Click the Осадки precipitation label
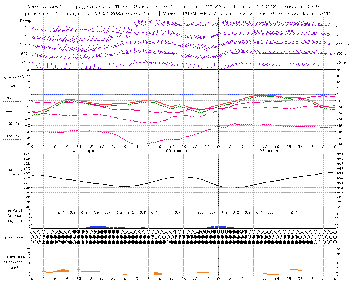The height and width of the screenshot is (281, 351). coord(14,216)
